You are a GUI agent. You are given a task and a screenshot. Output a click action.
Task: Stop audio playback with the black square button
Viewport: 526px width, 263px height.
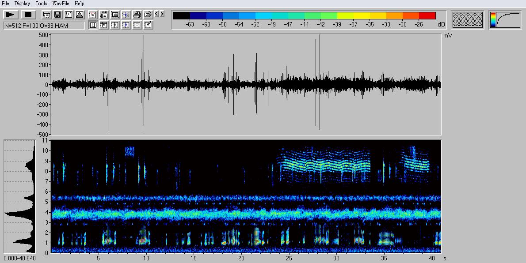point(28,15)
